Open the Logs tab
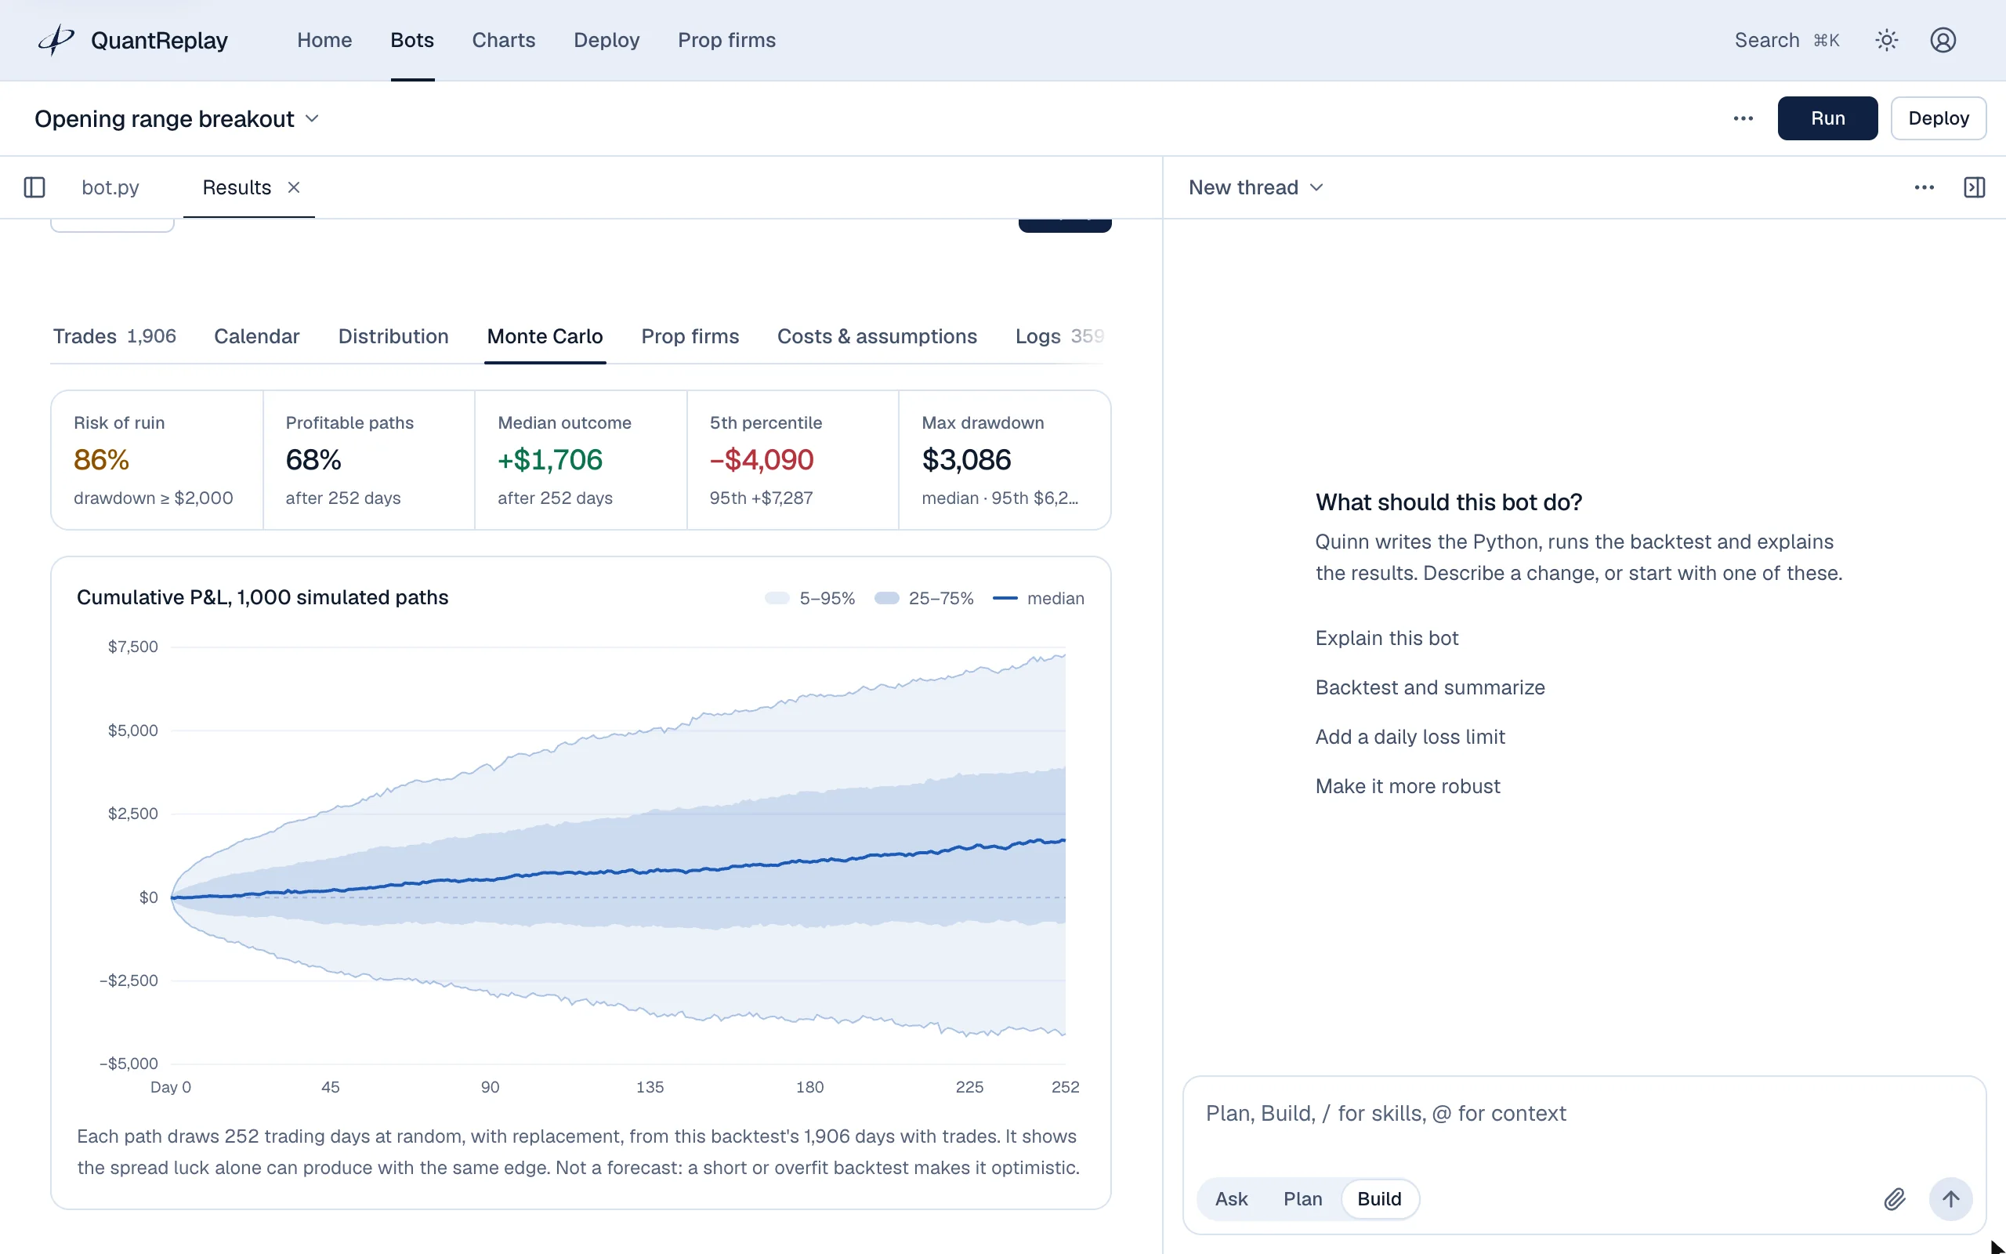 (x=1059, y=336)
